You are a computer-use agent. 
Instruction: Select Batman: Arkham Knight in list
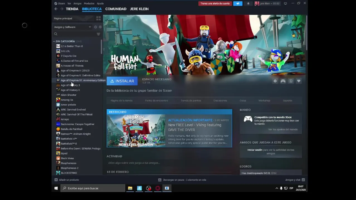75,134
